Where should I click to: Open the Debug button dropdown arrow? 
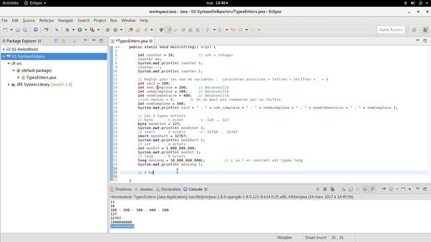73,30
